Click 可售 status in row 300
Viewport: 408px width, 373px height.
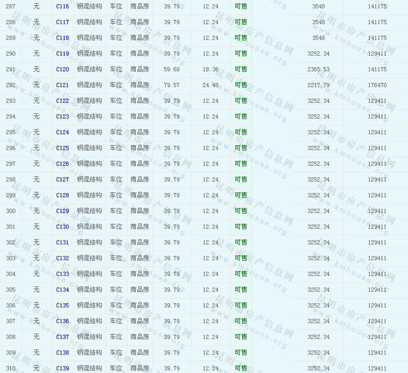241,211
